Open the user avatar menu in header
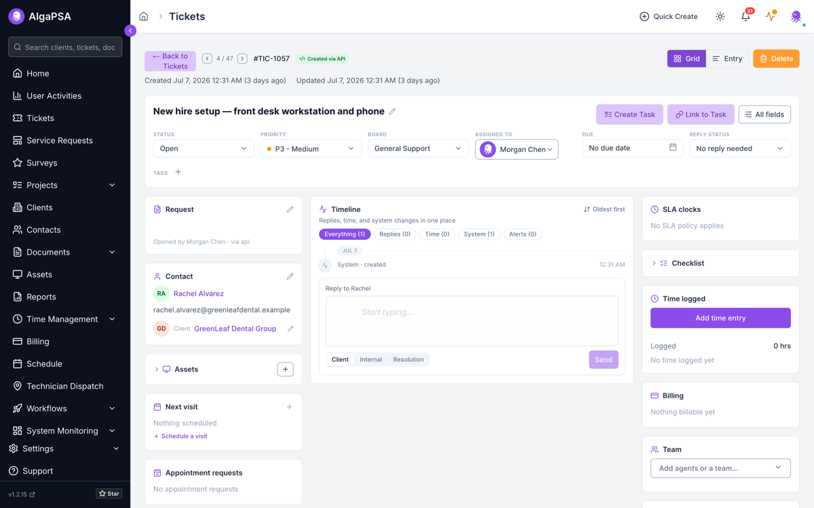Image resolution: width=814 pixels, height=508 pixels. coord(796,16)
